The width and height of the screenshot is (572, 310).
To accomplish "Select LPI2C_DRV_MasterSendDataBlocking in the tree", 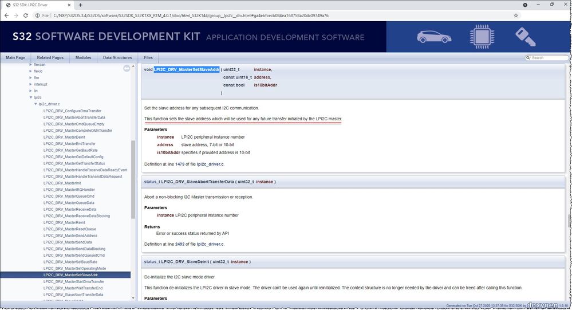I will pyautogui.click(x=74, y=249).
